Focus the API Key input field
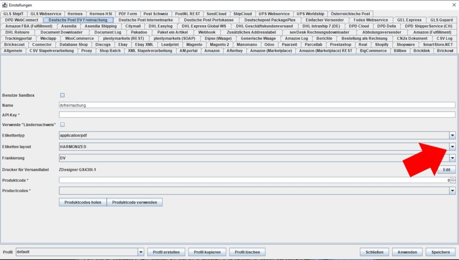This screenshot has height=260, width=459. coord(257,115)
